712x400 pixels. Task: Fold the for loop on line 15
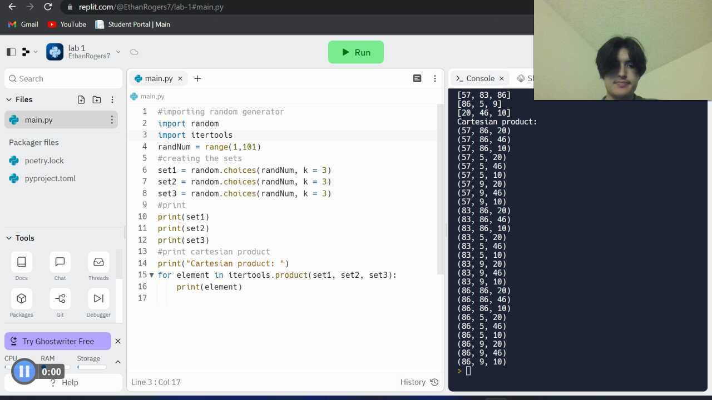coord(151,275)
